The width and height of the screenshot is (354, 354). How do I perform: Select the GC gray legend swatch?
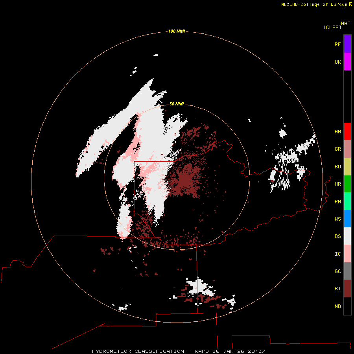(347, 271)
